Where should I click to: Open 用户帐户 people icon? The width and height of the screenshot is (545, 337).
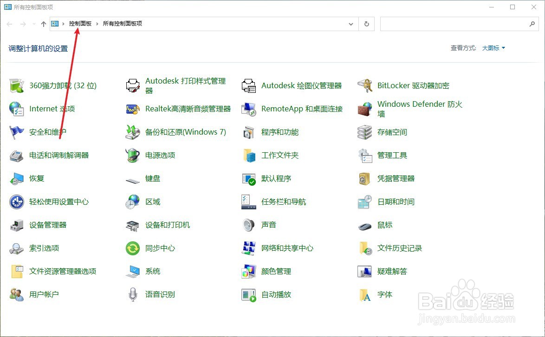16,295
